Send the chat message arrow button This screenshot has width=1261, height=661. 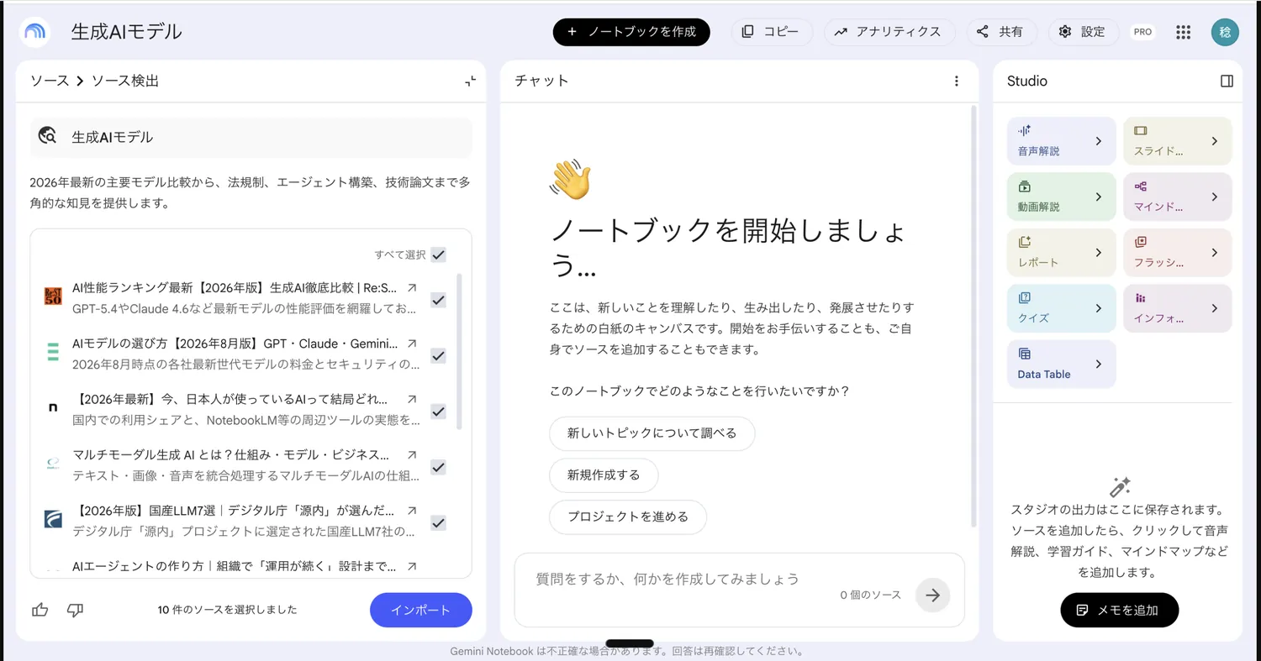(932, 595)
